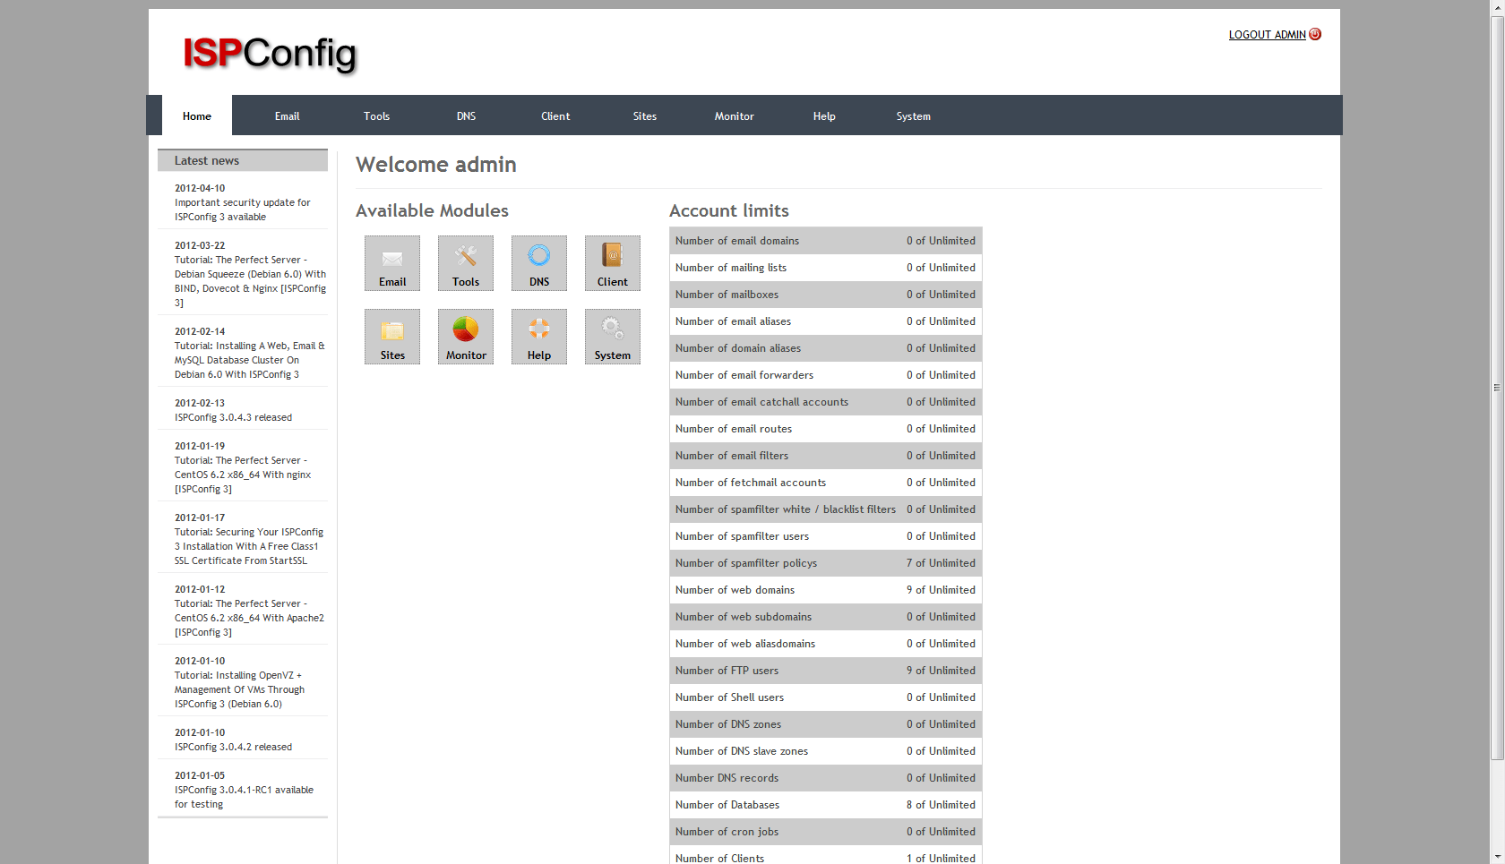Viewport: 1505px width, 864px height.
Task: Open ISPConfig 3.0.4.2 released news
Action: click(233, 747)
